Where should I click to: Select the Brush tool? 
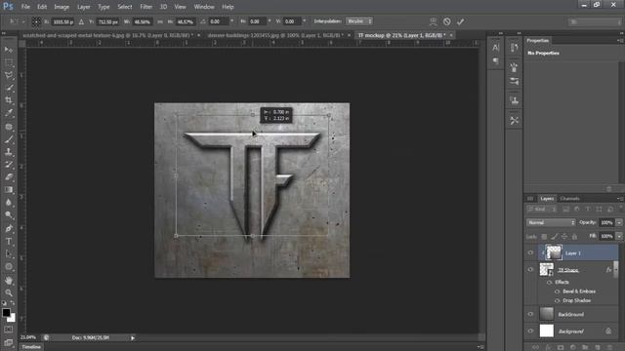click(9, 139)
